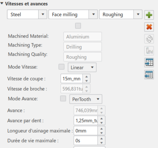Enable the Mode Avance checkbox
The width and height of the screenshot is (158, 148).
point(63,98)
